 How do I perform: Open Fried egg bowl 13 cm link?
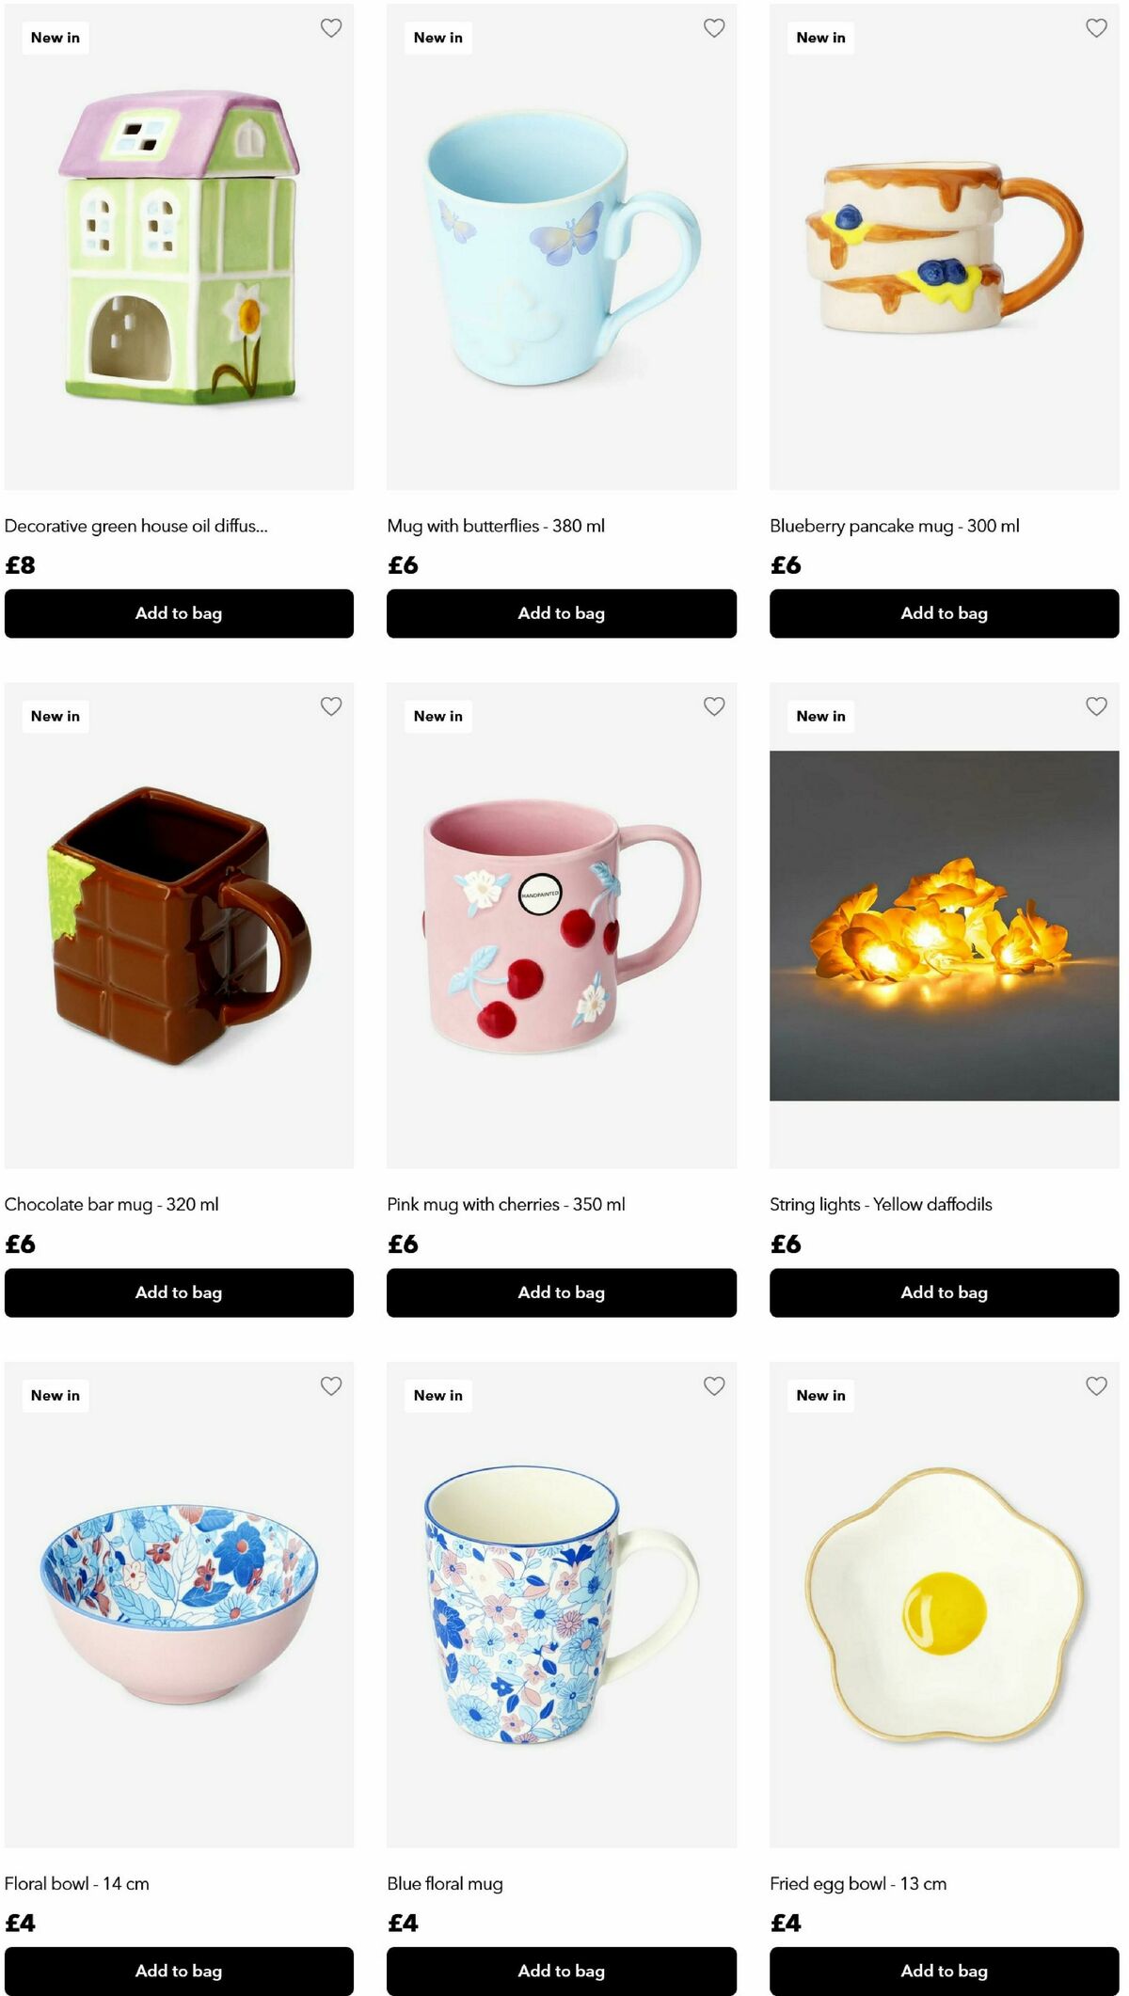[858, 1883]
